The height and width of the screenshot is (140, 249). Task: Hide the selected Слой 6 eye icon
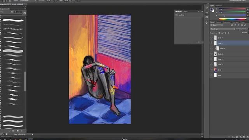pyautogui.click(x=211, y=43)
